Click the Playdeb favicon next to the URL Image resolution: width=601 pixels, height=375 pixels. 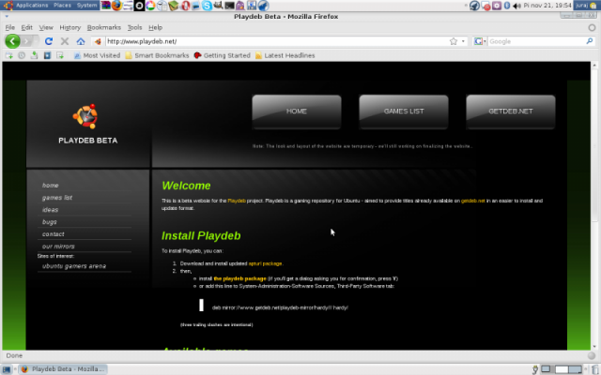(98, 41)
